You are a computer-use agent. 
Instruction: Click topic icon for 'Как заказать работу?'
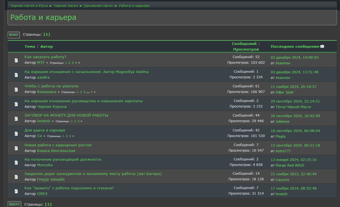[x=16, y=60]
